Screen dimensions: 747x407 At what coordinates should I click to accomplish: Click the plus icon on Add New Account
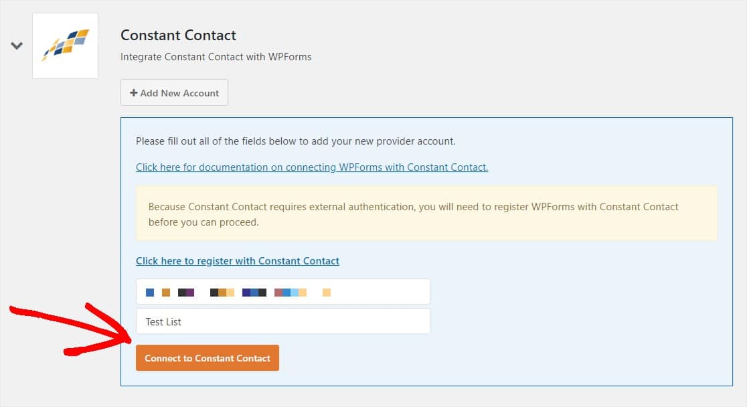click(x=133, y=93)
